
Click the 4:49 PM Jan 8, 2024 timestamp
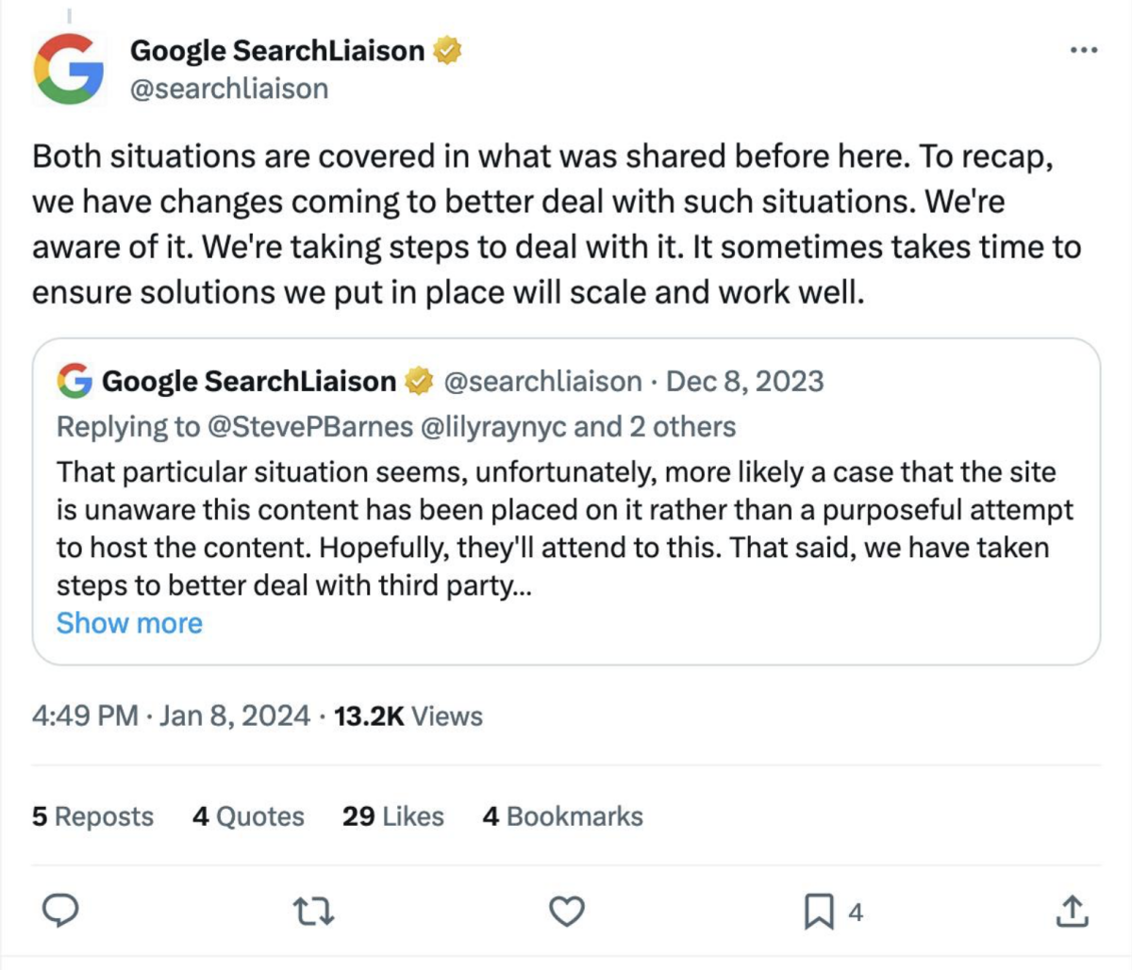point(171,716)
